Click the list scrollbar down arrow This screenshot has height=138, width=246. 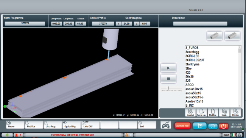pos(240,106)
